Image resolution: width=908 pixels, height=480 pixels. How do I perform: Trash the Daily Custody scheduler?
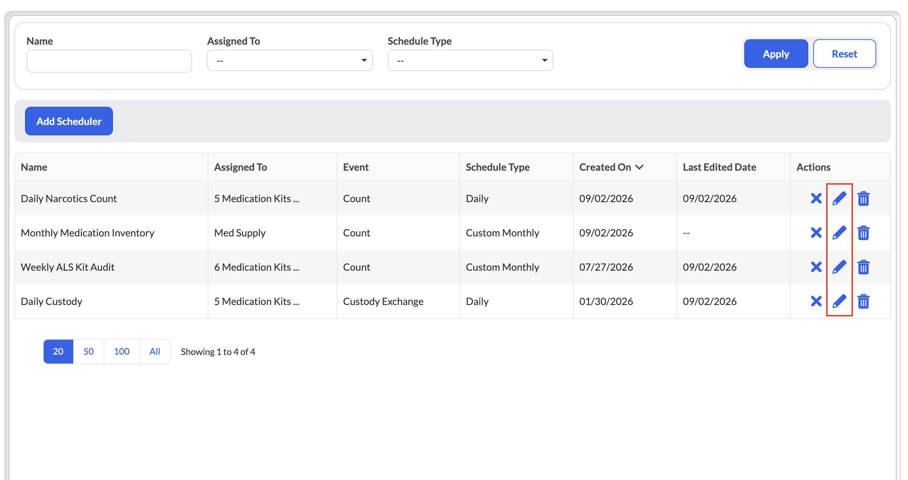tap(863, 301)
